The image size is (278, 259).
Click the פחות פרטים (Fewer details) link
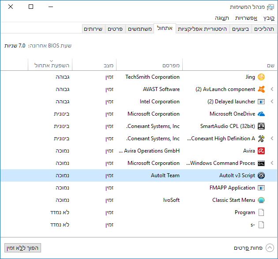(x=248, y=248)
